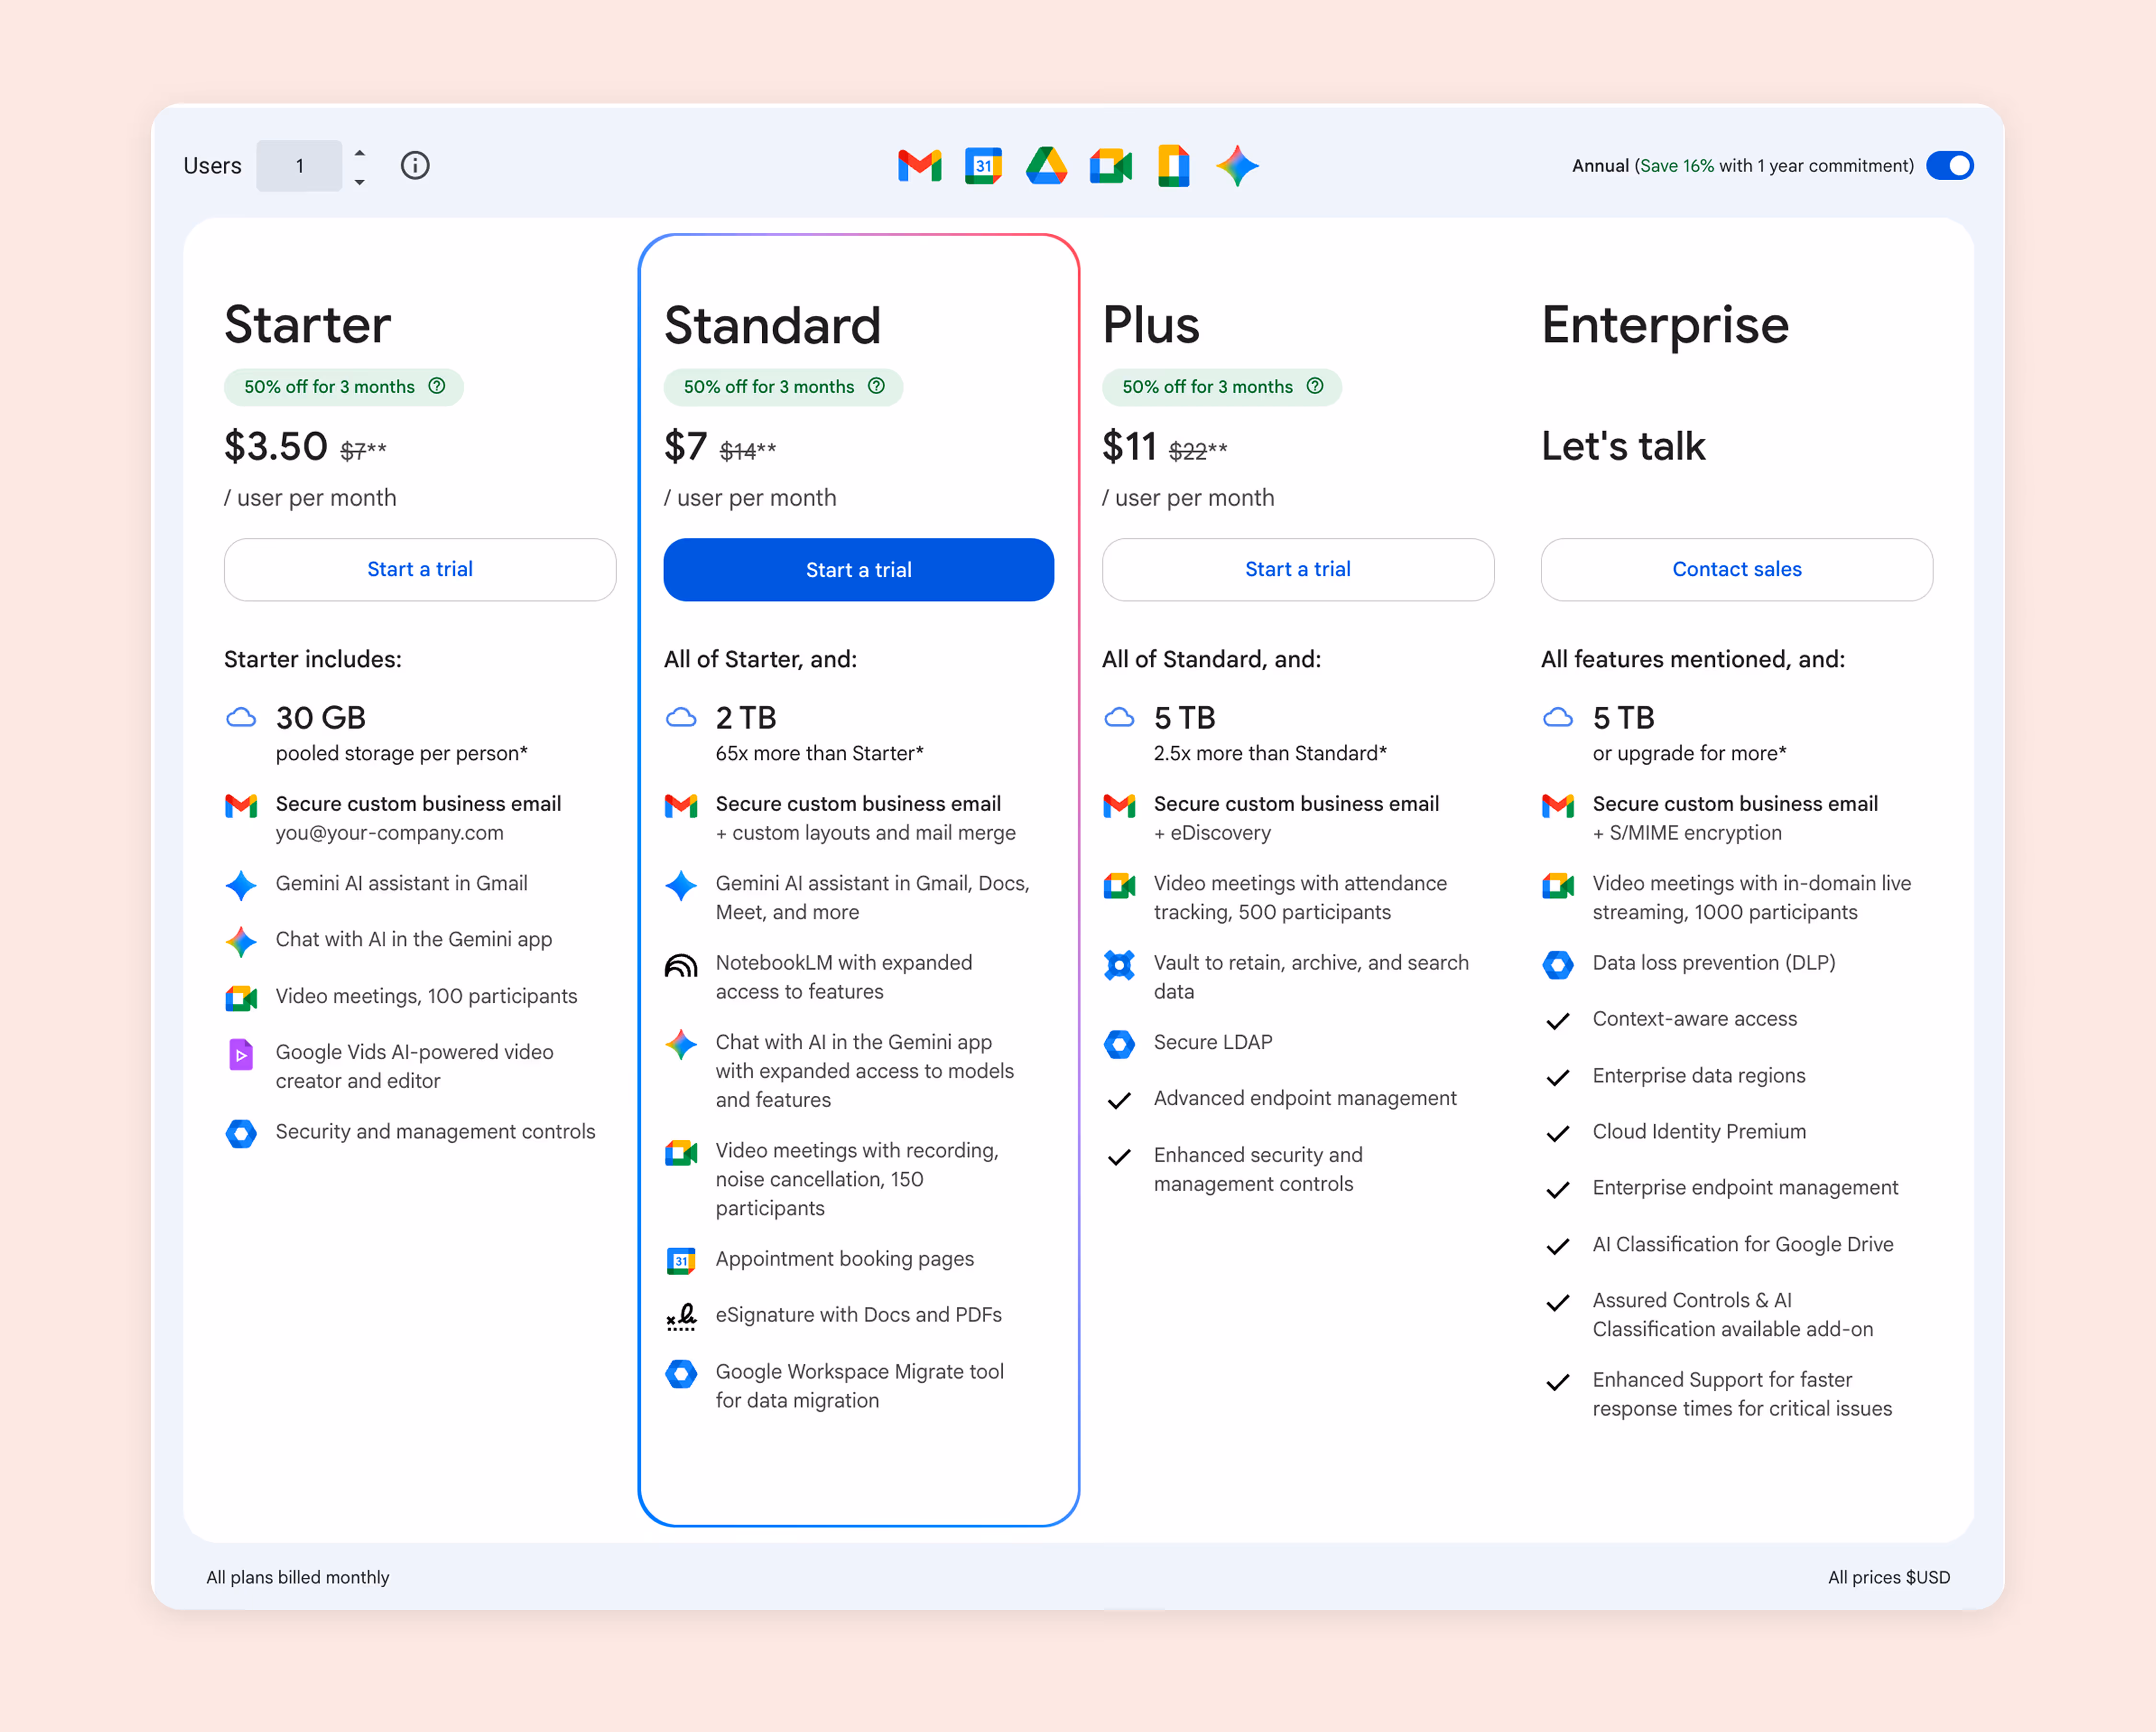Screen dimensions: 2156x1732
Task: Click the Standard plan heading
Action: [772, 325]
